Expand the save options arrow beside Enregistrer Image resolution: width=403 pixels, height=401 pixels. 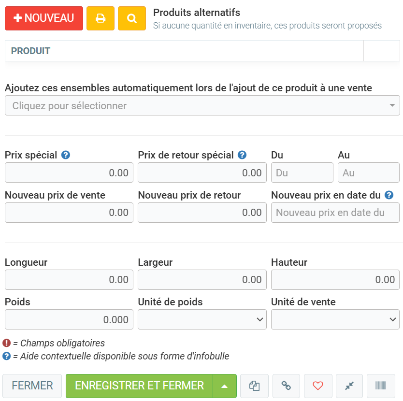click(225, 386)
